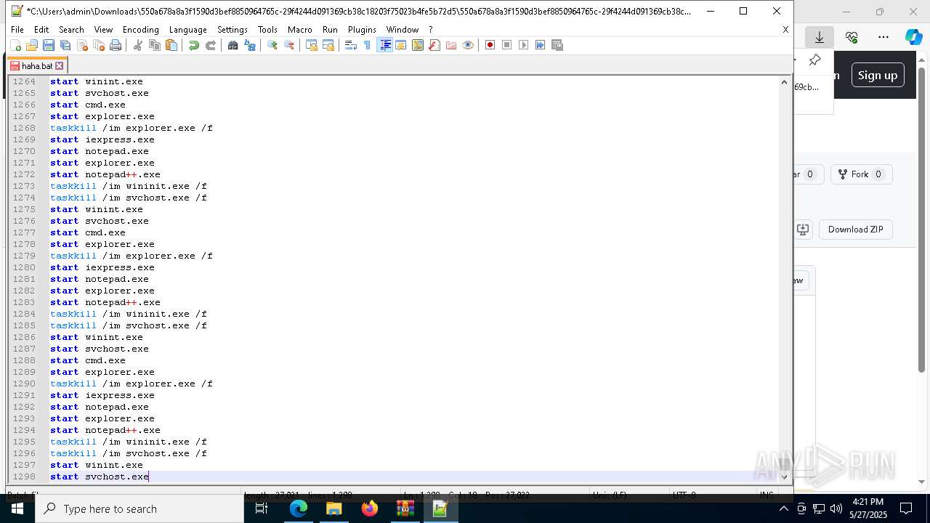Image resolution: width=930 pixels, height=523 pixels.
Task: Open the Tools menu
Action: point(267,30)
